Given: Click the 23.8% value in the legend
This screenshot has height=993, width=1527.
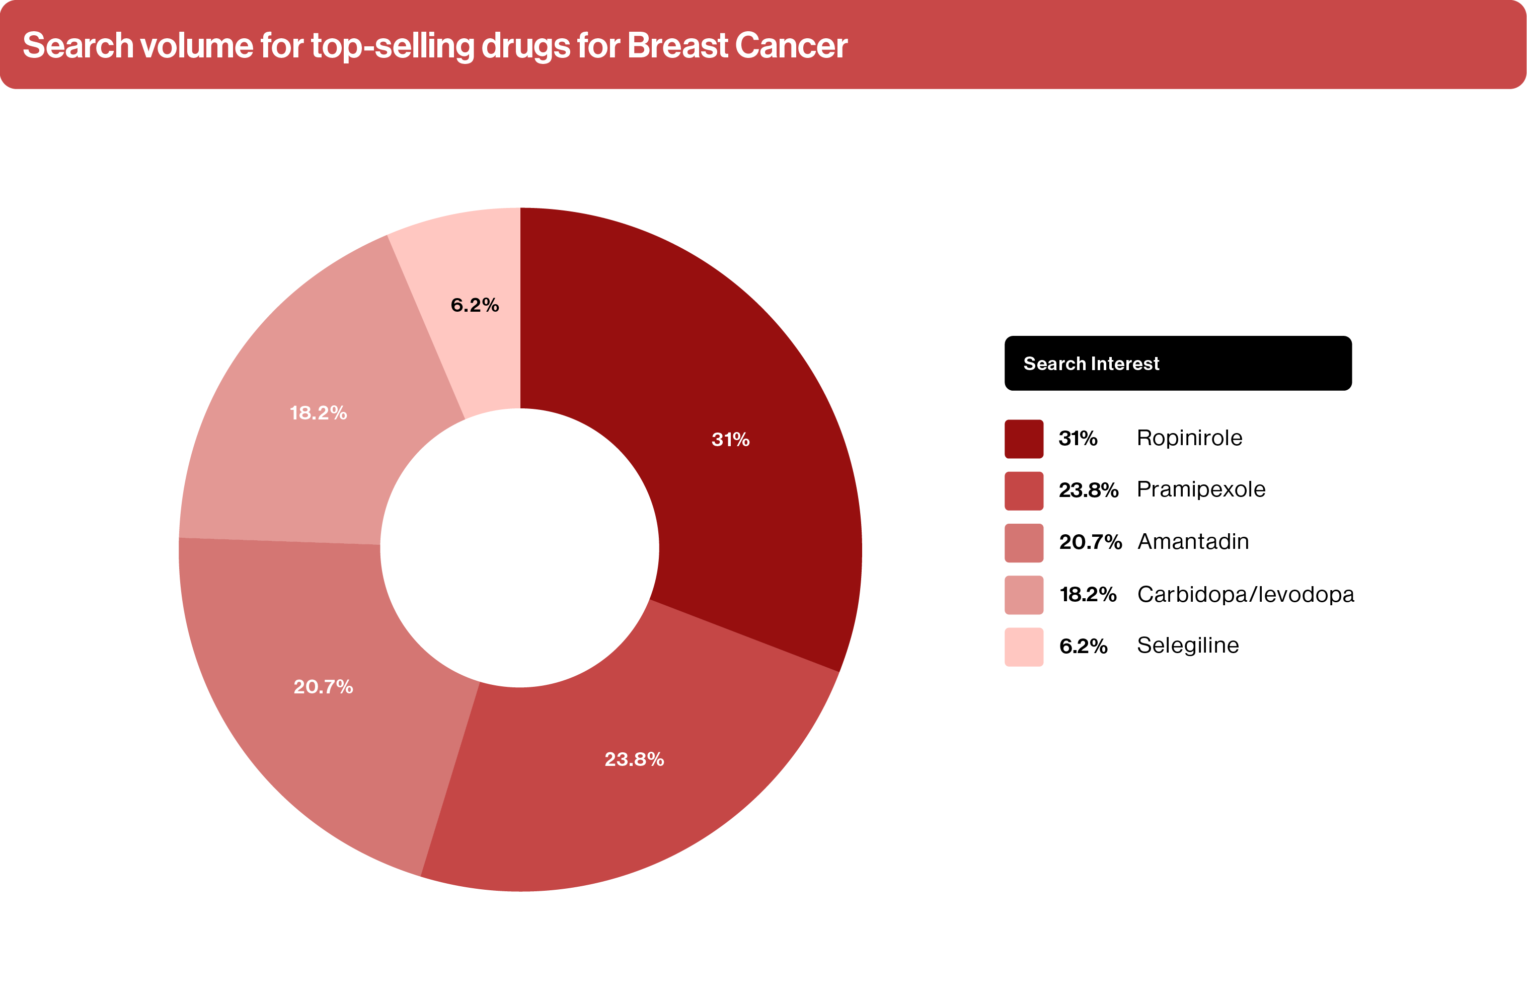Looking at the screenshot, I should click(1088, 490).
